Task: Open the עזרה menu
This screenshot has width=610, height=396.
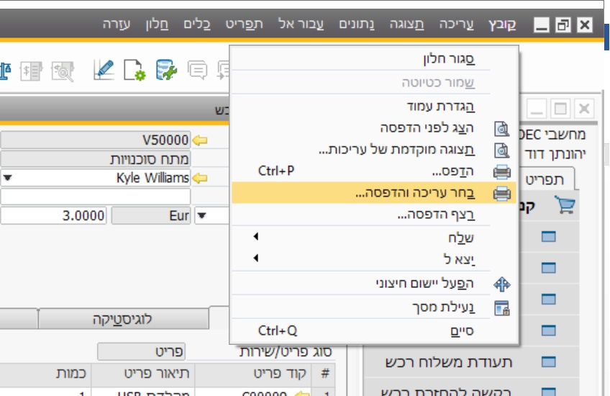Action: pyautogui.click(x=117, y=24)
